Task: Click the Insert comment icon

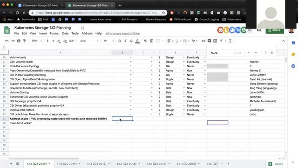Action: pos(209,41)
